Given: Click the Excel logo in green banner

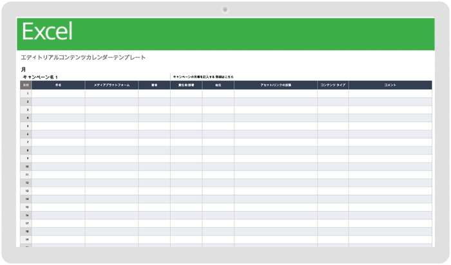Looking at the screenshot, I should tap(47, 32).
